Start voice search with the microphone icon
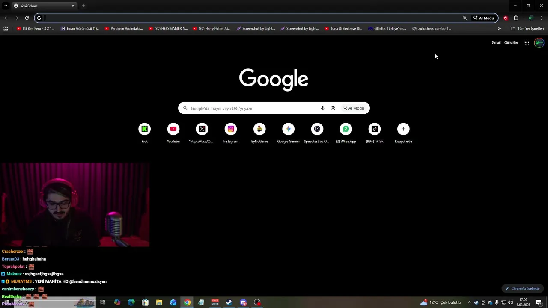Screen dimensions: 548x308 click(322, 108)
